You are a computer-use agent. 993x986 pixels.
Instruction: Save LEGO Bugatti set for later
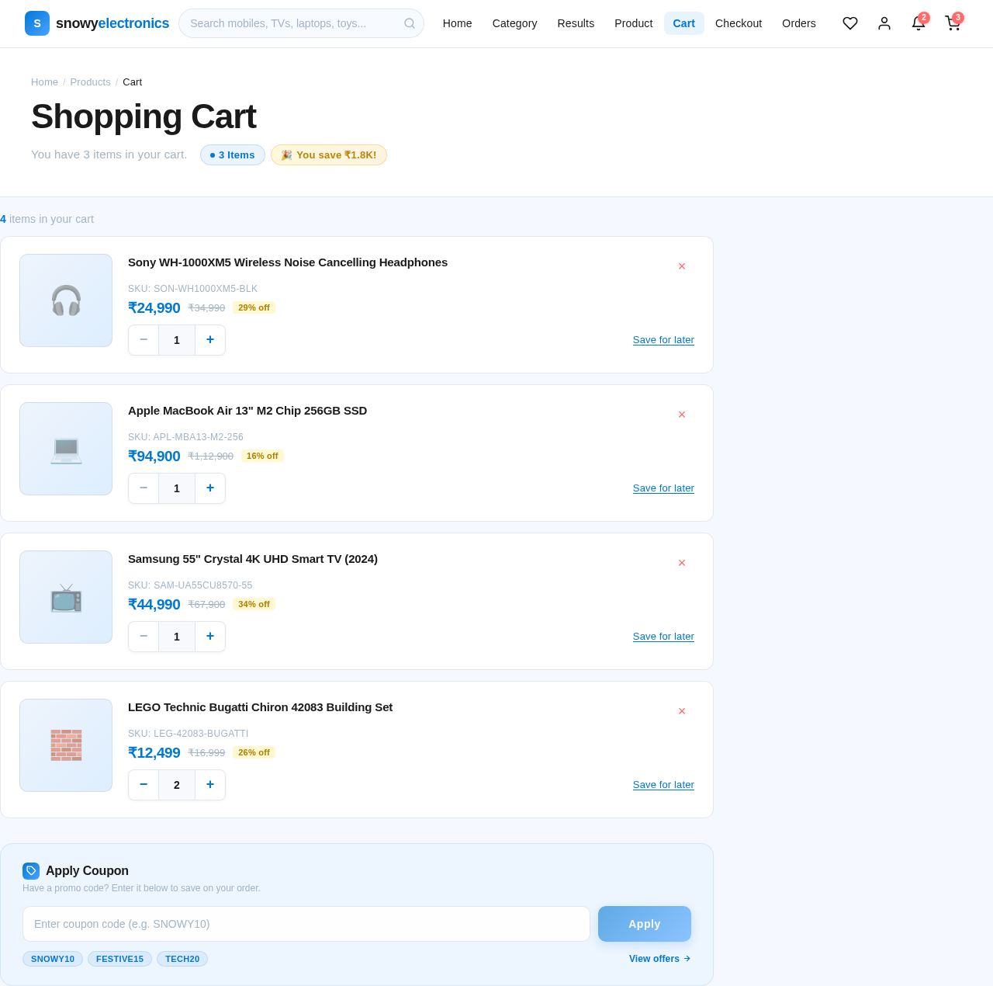[x=663, y=785]
